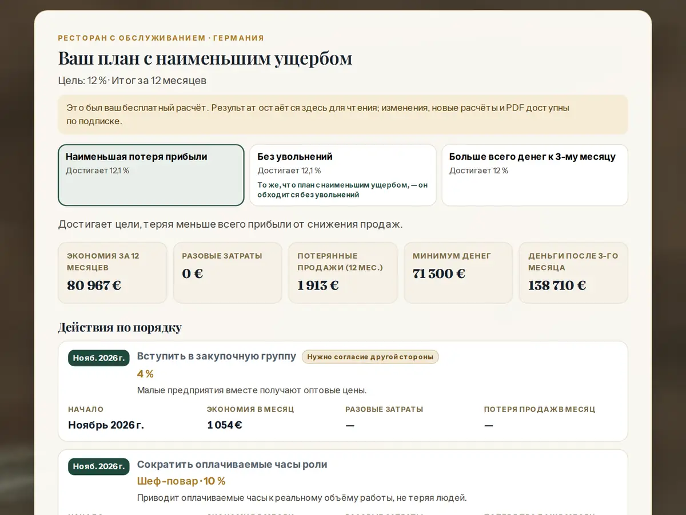This screenshot has width=686, height=515.
Task: Click the date badge beside "Сократить оплачиваемые часы роли"
Action: pos(99,466)
